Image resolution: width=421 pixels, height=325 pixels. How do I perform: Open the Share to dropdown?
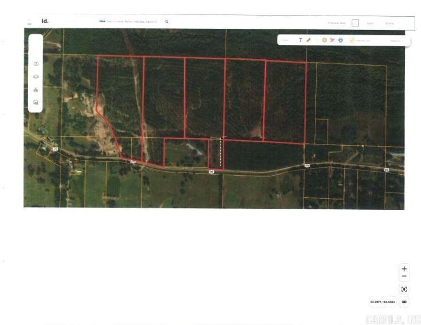point(396,41)
